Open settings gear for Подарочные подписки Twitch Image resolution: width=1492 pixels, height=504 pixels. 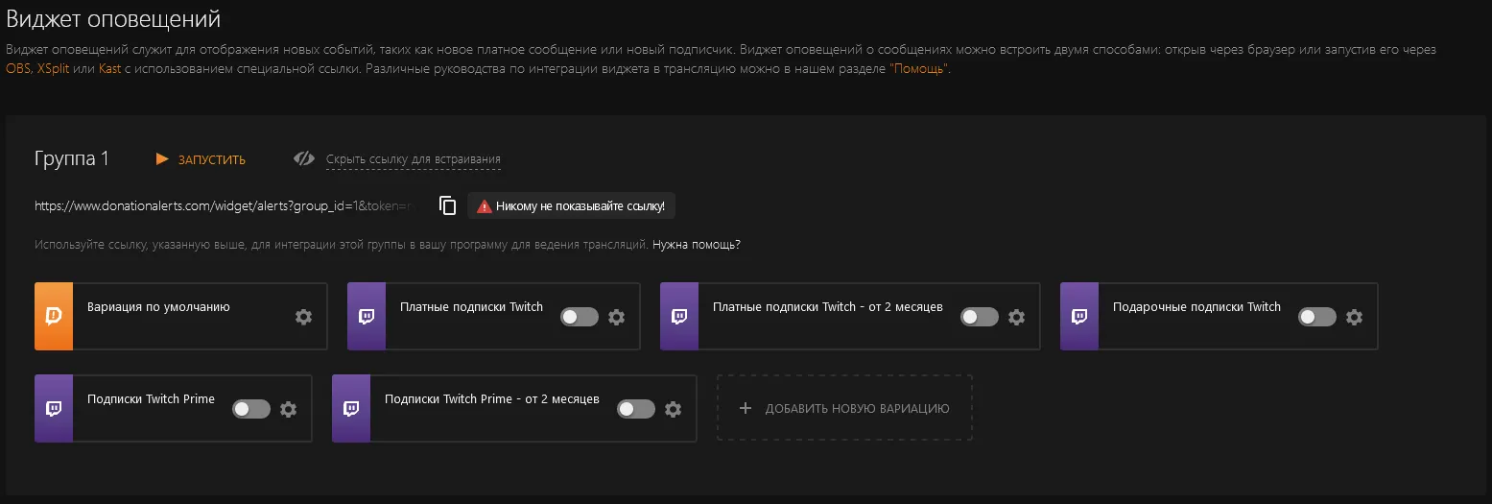click(x=1354, y=317)
